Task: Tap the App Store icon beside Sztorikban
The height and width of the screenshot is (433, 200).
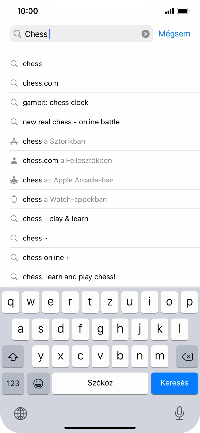Action: 14,141
